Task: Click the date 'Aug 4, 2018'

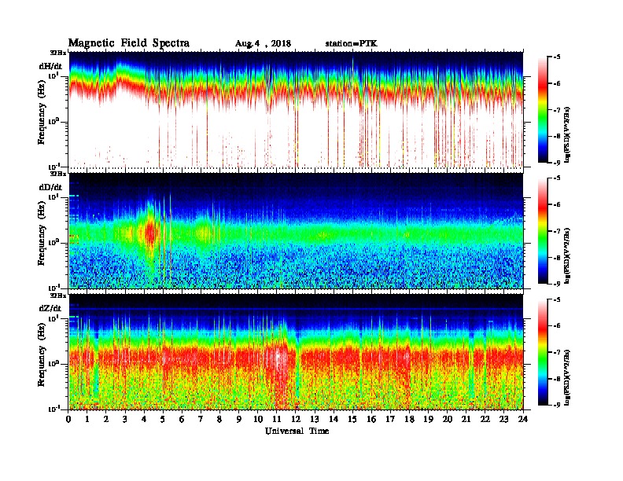Action: [263, 44]
